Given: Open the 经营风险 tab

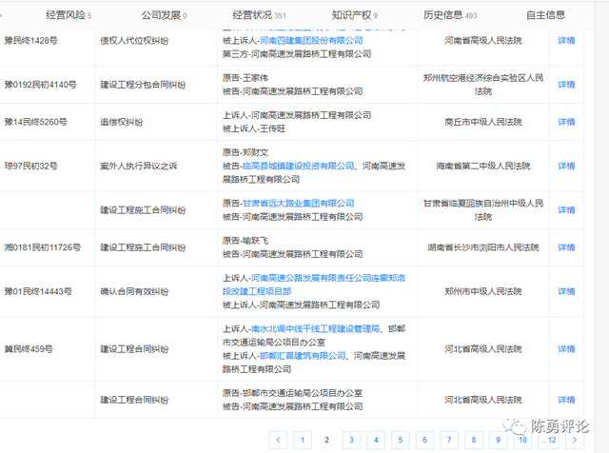Looking at the screenshot, I should tap(69, 15).
